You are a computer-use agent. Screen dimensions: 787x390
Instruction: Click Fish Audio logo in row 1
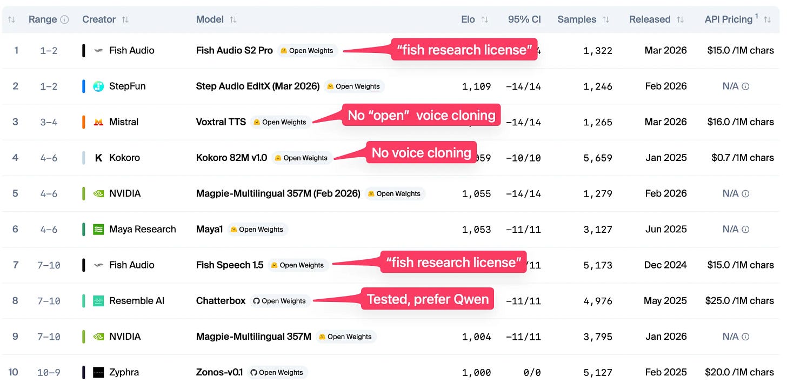point(98,50)
